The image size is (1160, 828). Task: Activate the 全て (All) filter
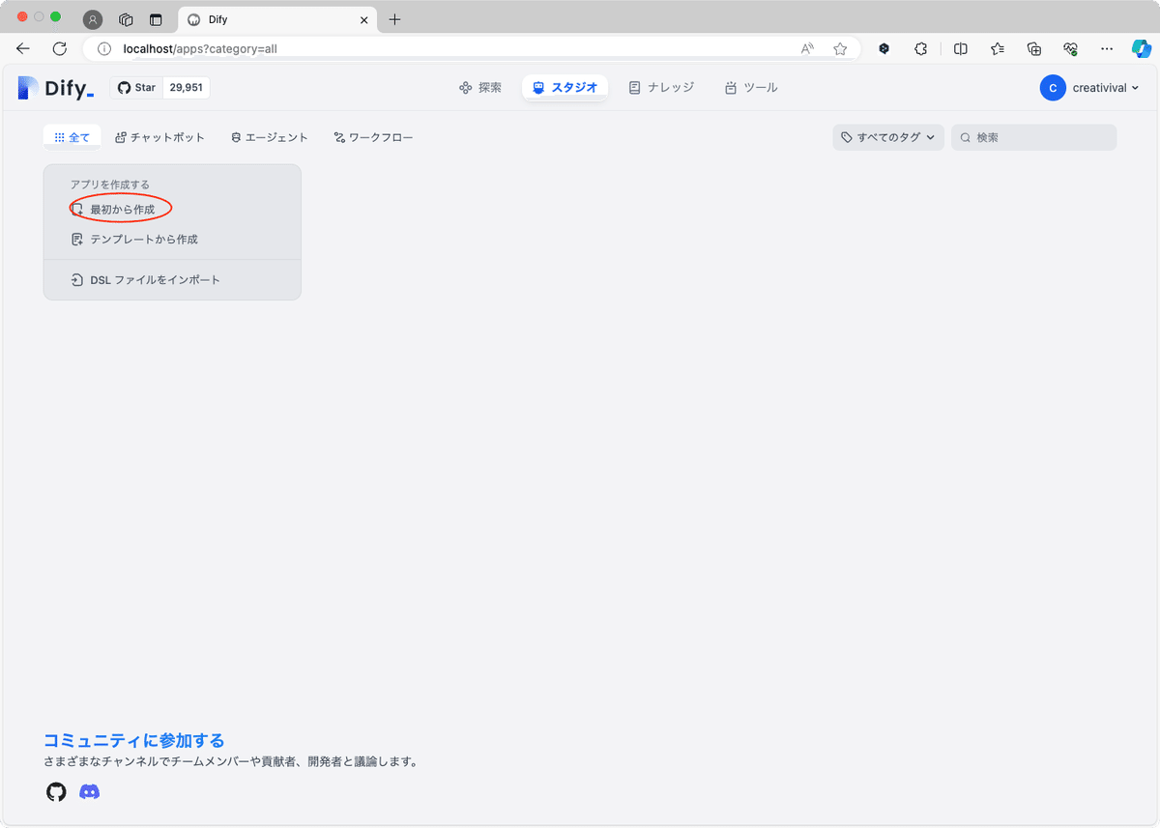tap(72, 136)
